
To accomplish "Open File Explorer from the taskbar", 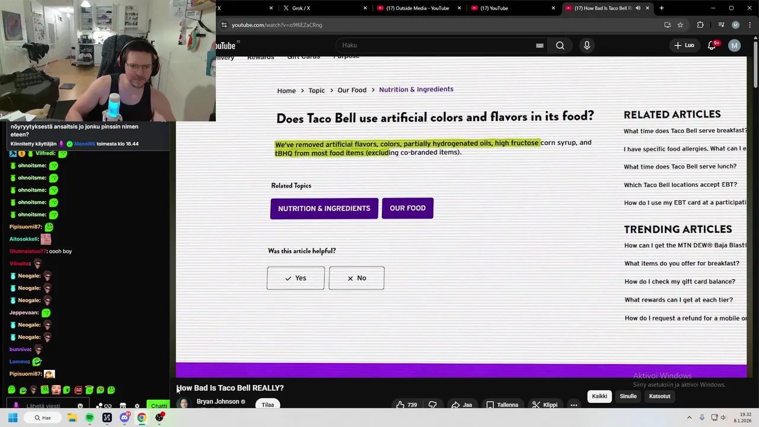I will 72,418.
